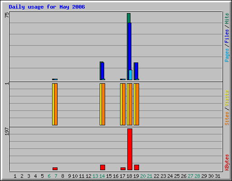The width and height of the screenshot is (232, 181).
Task: Click green weekend day label "6"
Action: point(49,176)
